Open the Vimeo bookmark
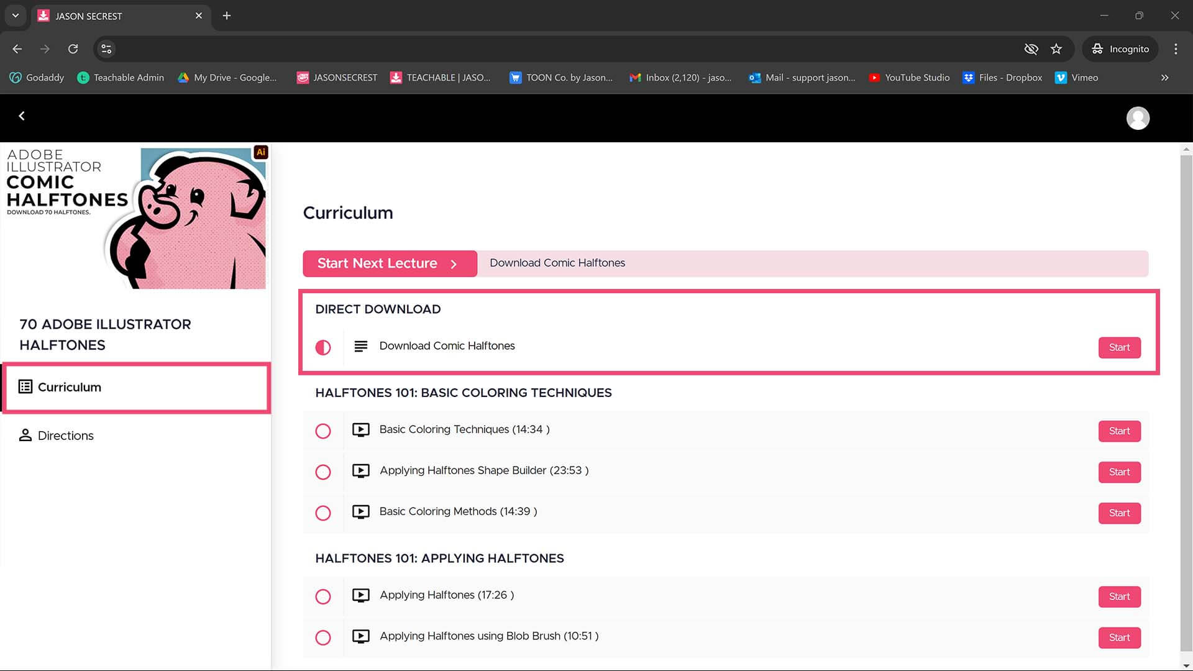This screenshot has width=1193, height=671. [1077, 78]
